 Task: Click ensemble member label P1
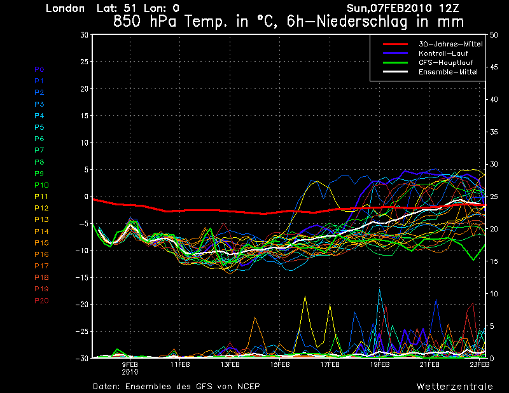[x=39, y=81]
